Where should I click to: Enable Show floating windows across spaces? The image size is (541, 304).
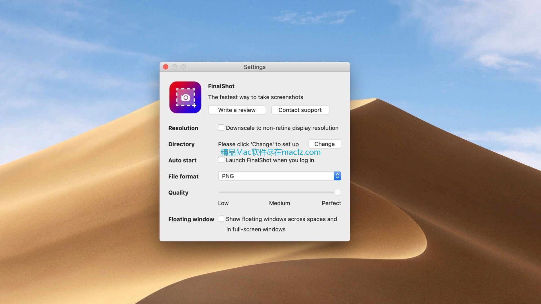tap(221, 219)
